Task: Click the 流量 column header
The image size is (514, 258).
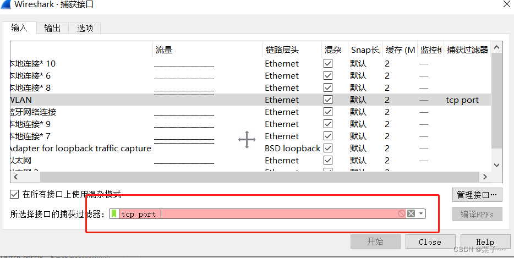Action: point(208,50)
